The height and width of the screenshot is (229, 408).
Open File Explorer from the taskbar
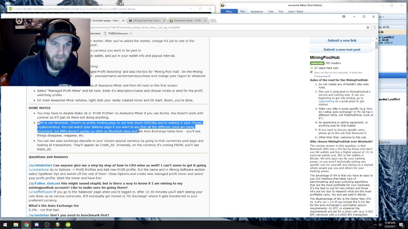[x=16, y=225]
